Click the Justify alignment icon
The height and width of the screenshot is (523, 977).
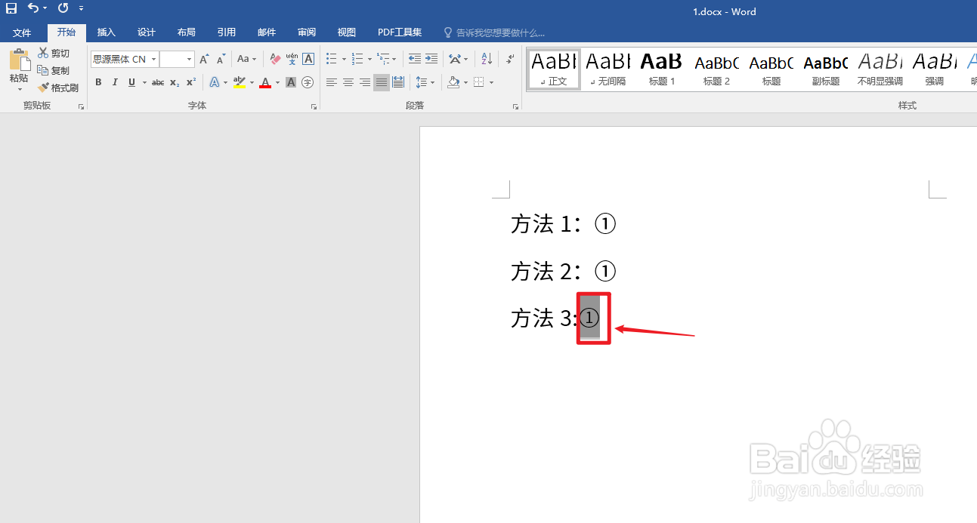tap(382, 82)
